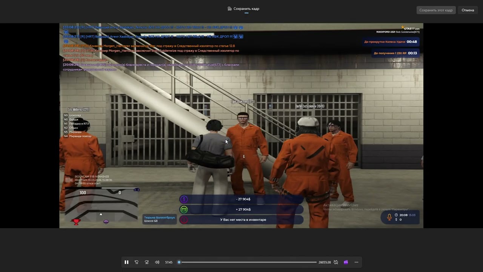Click the green card icon beside +27 904$
Image resolution: width=483 pixels, height=272 pixels.
[x=184, y=209]
